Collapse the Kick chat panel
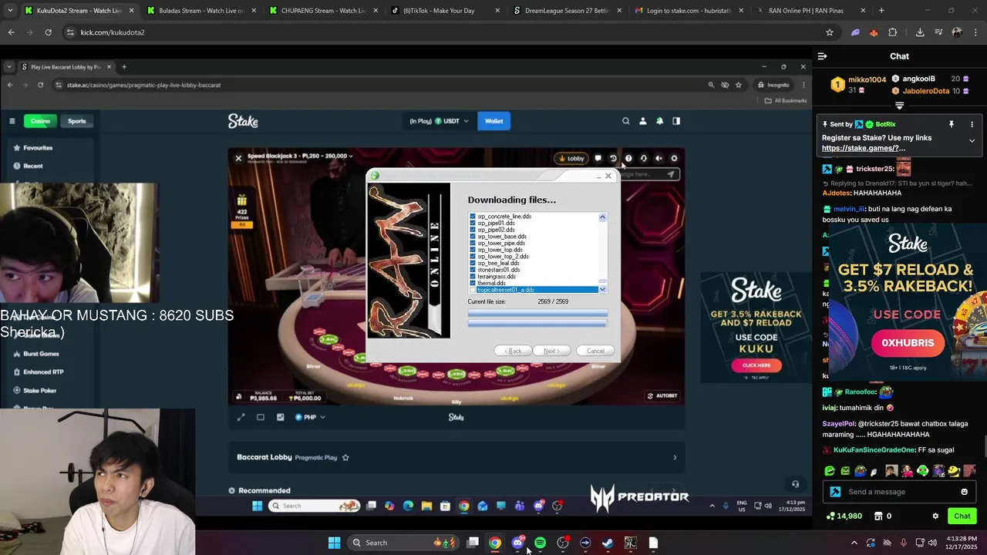987x555 pixels. pos(822,56)
